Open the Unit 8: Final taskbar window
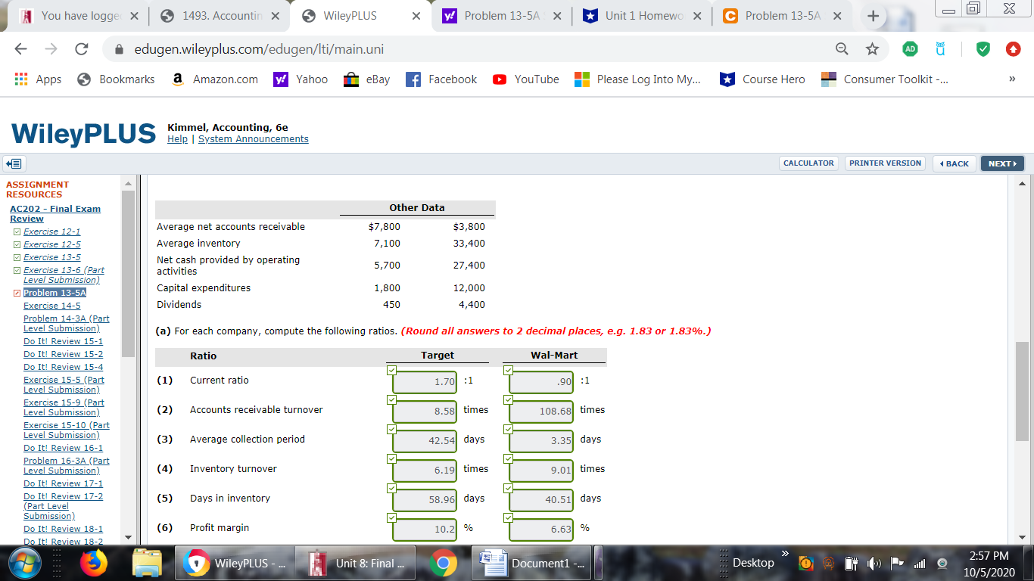1034x581 pixels. coord(356,563)
